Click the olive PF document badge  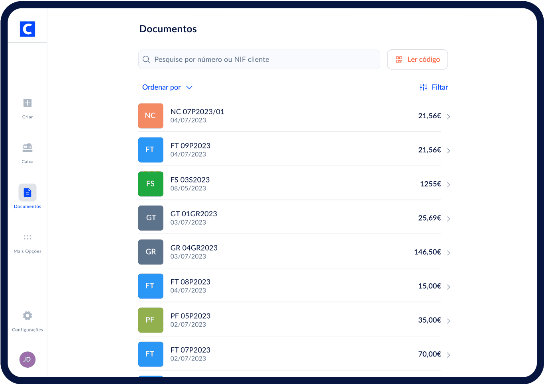tap(151, 320)
